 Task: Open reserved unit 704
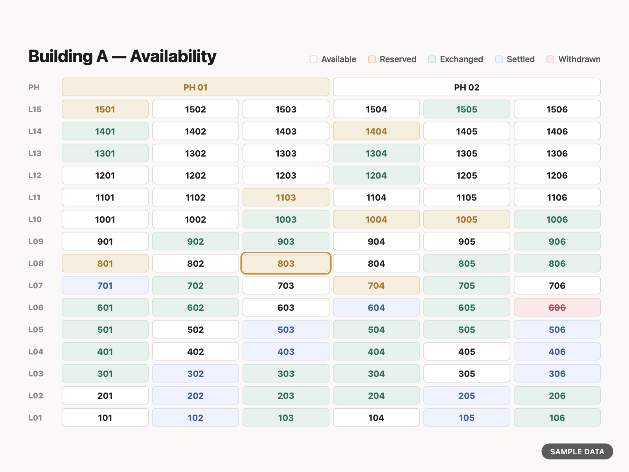376,285
